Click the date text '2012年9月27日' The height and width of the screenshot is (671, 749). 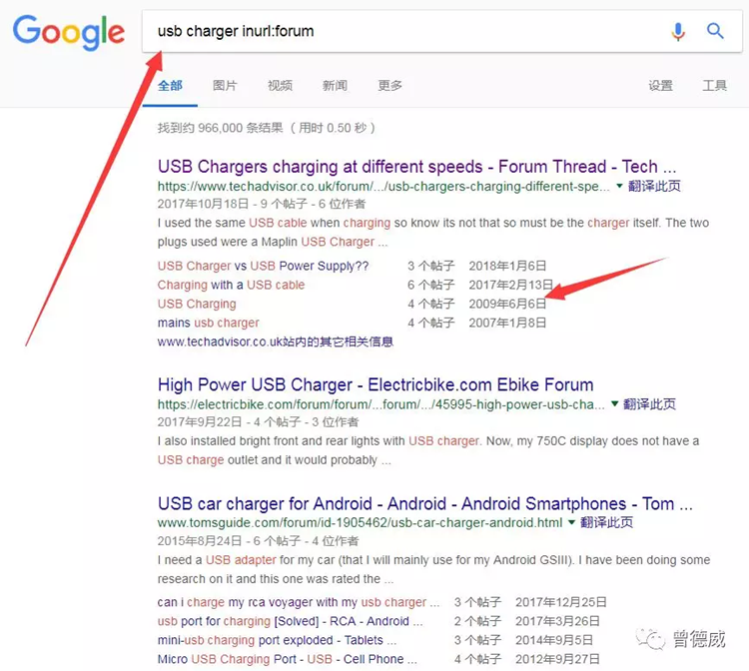[x=557, y=660]
